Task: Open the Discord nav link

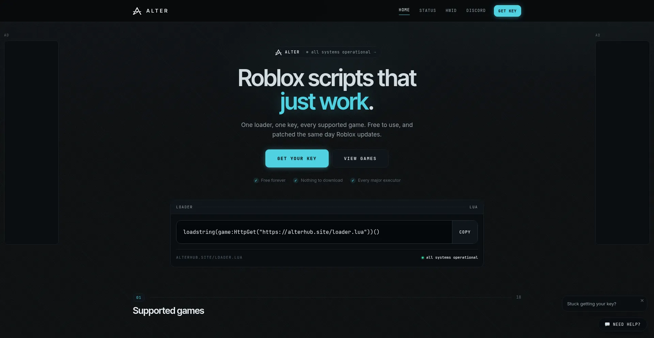Action: (476, 11)
